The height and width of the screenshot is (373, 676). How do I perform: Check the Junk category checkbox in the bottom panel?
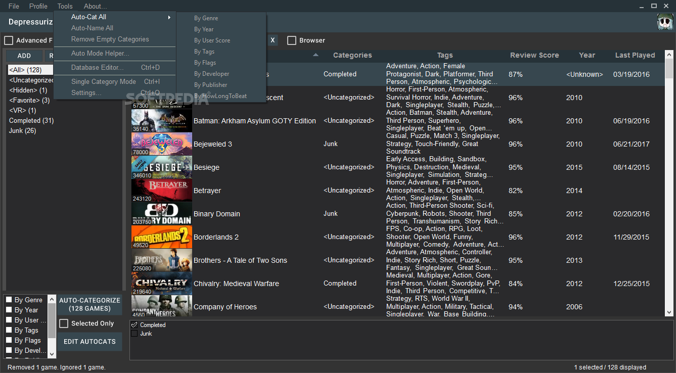[x=134, y=334]
